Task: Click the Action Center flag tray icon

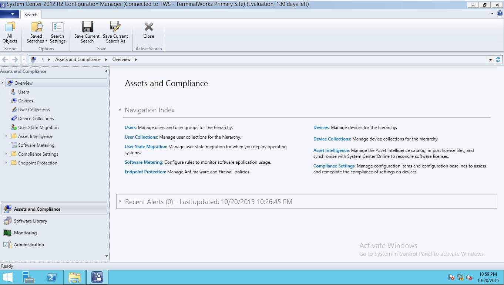Action: point(451,277)
